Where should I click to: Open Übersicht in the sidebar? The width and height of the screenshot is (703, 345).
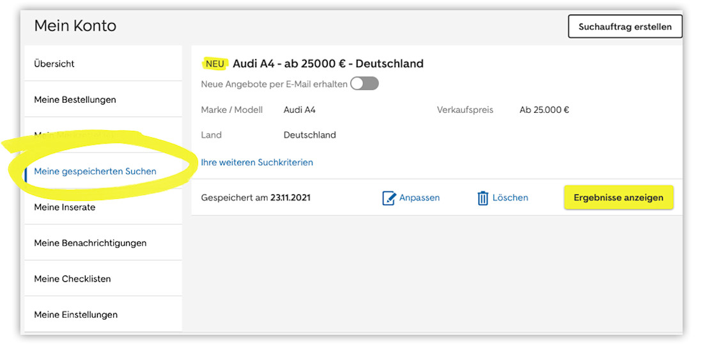coord(54,64)
